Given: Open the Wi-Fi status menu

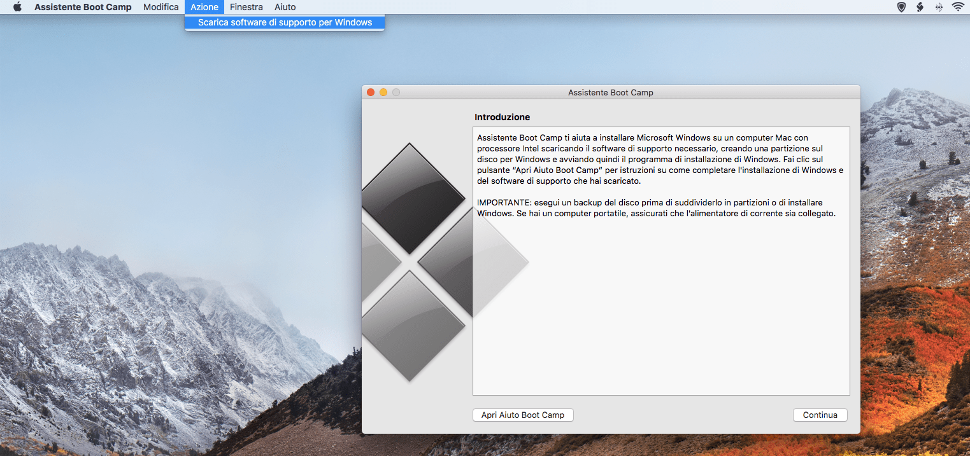Looking at the screenshot, I should tap(958, 7).
